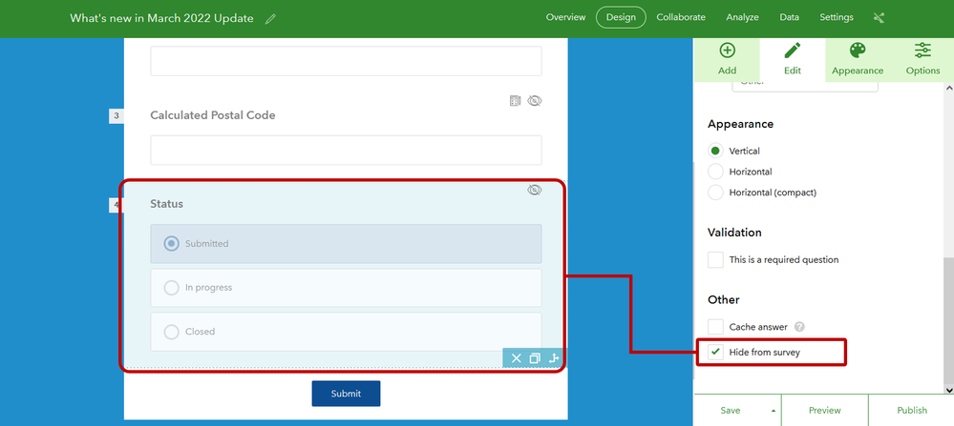Click the Validation section heading
The height and width of the screenshot is (426, 954).
734,233
